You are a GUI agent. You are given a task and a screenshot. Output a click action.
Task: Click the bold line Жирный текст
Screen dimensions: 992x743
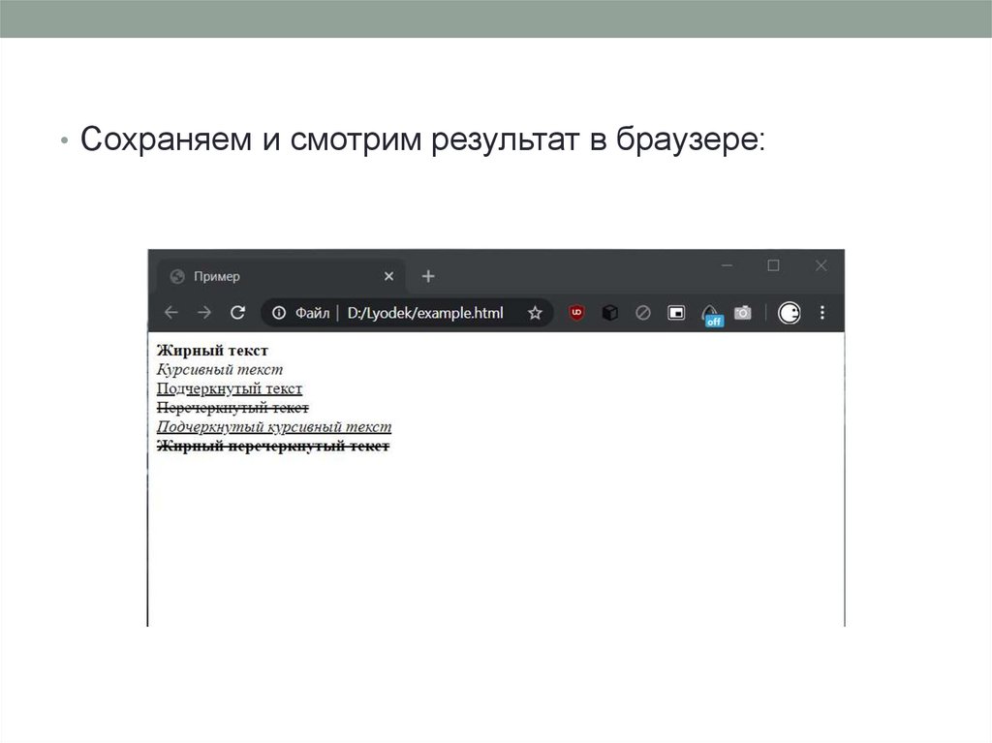212,350
